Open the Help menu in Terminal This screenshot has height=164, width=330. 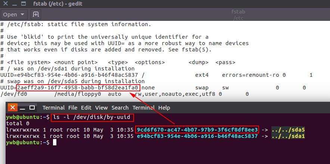[164, 108]
